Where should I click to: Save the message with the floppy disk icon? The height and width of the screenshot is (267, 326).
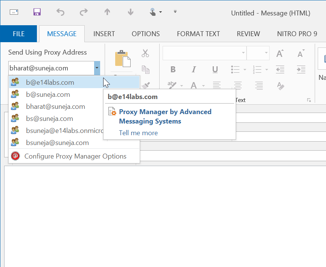coord(37,12)
